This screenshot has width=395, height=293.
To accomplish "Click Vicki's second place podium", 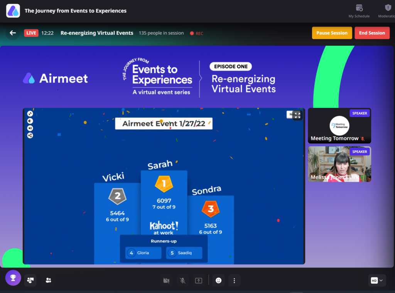I will pyautogui.click(x=117, y=223).
